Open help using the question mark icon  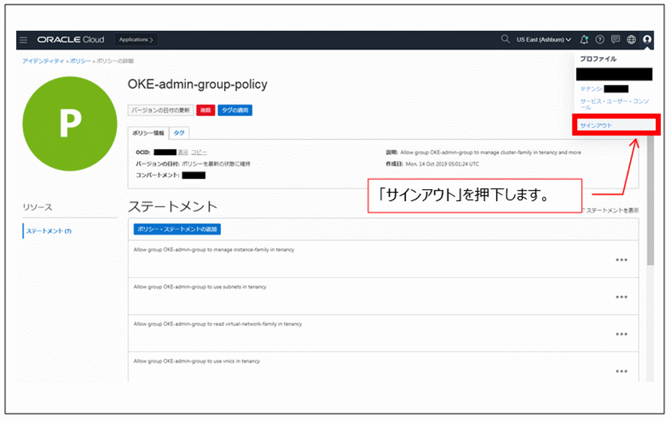coord(601,40)
